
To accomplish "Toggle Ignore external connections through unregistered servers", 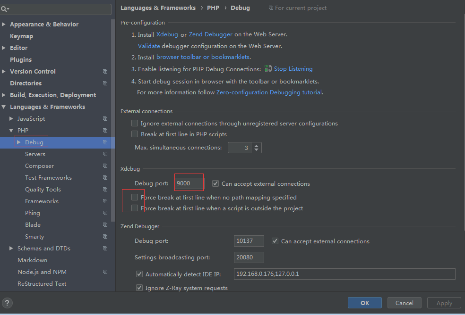I will tap(135, 123).
